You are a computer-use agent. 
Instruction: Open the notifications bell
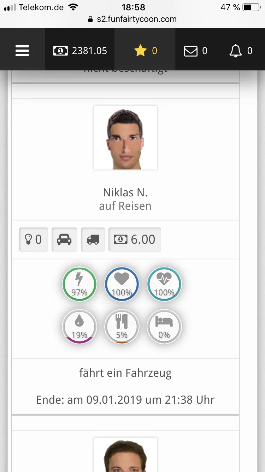241,51
